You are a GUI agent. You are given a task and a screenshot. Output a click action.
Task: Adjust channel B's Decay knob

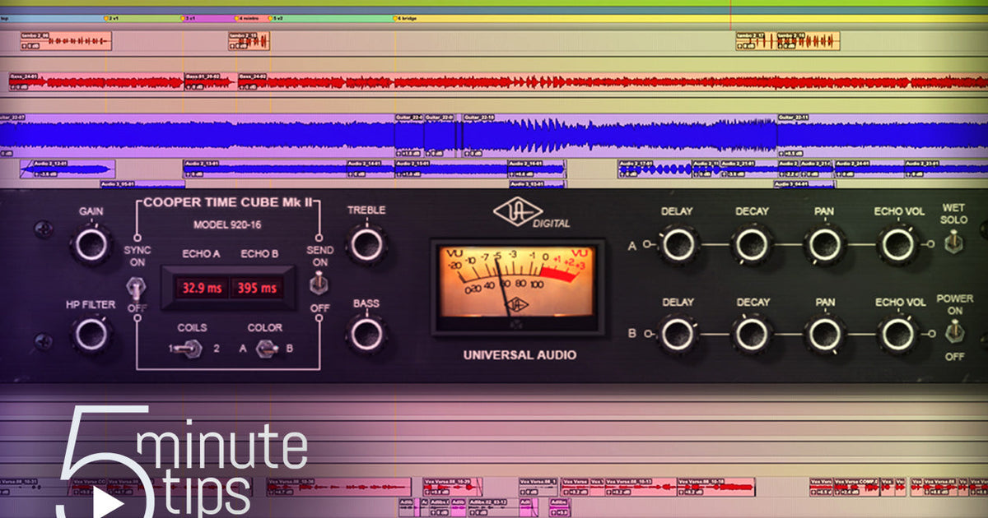[752, 335]
